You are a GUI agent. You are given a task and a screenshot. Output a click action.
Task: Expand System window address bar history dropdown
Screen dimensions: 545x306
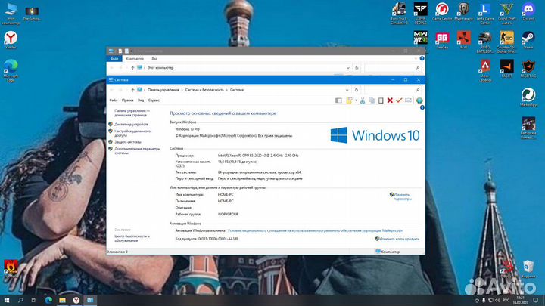(x=347, y=90)
